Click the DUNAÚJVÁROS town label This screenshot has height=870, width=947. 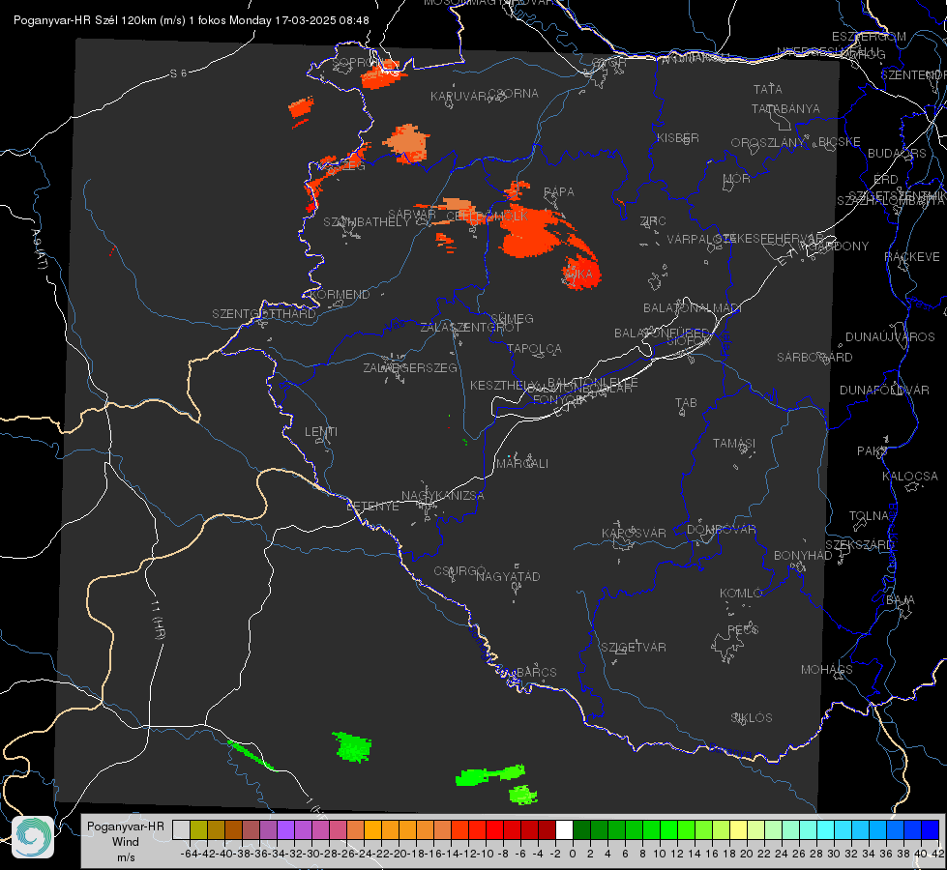tap(890, 337)
